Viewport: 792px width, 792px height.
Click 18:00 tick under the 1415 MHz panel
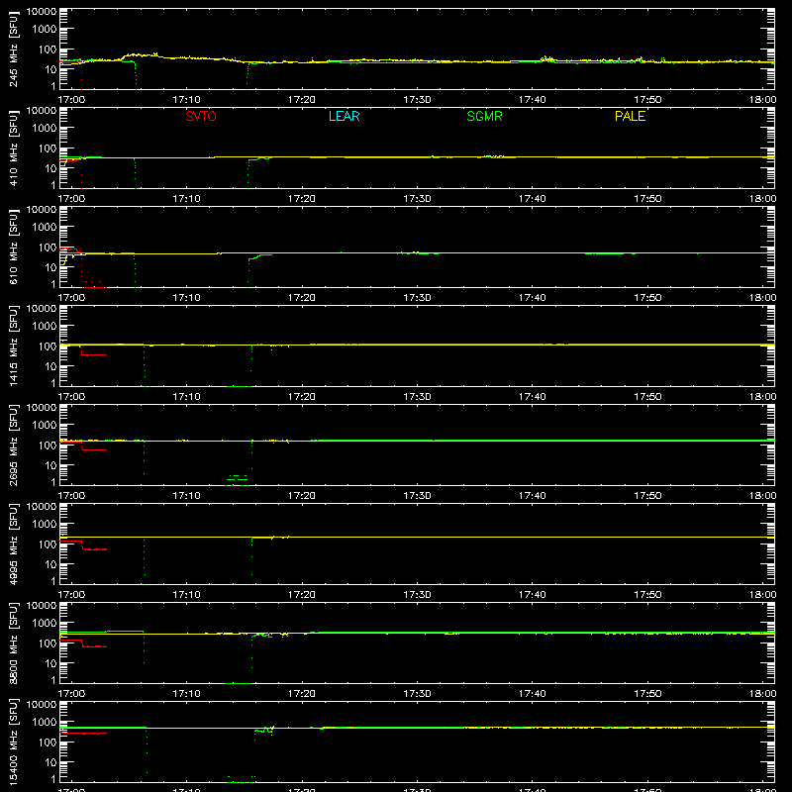pyautogui.click(x=762, y=397)
